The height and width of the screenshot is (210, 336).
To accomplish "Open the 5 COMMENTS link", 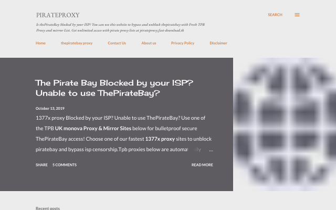I will [65, 165].
